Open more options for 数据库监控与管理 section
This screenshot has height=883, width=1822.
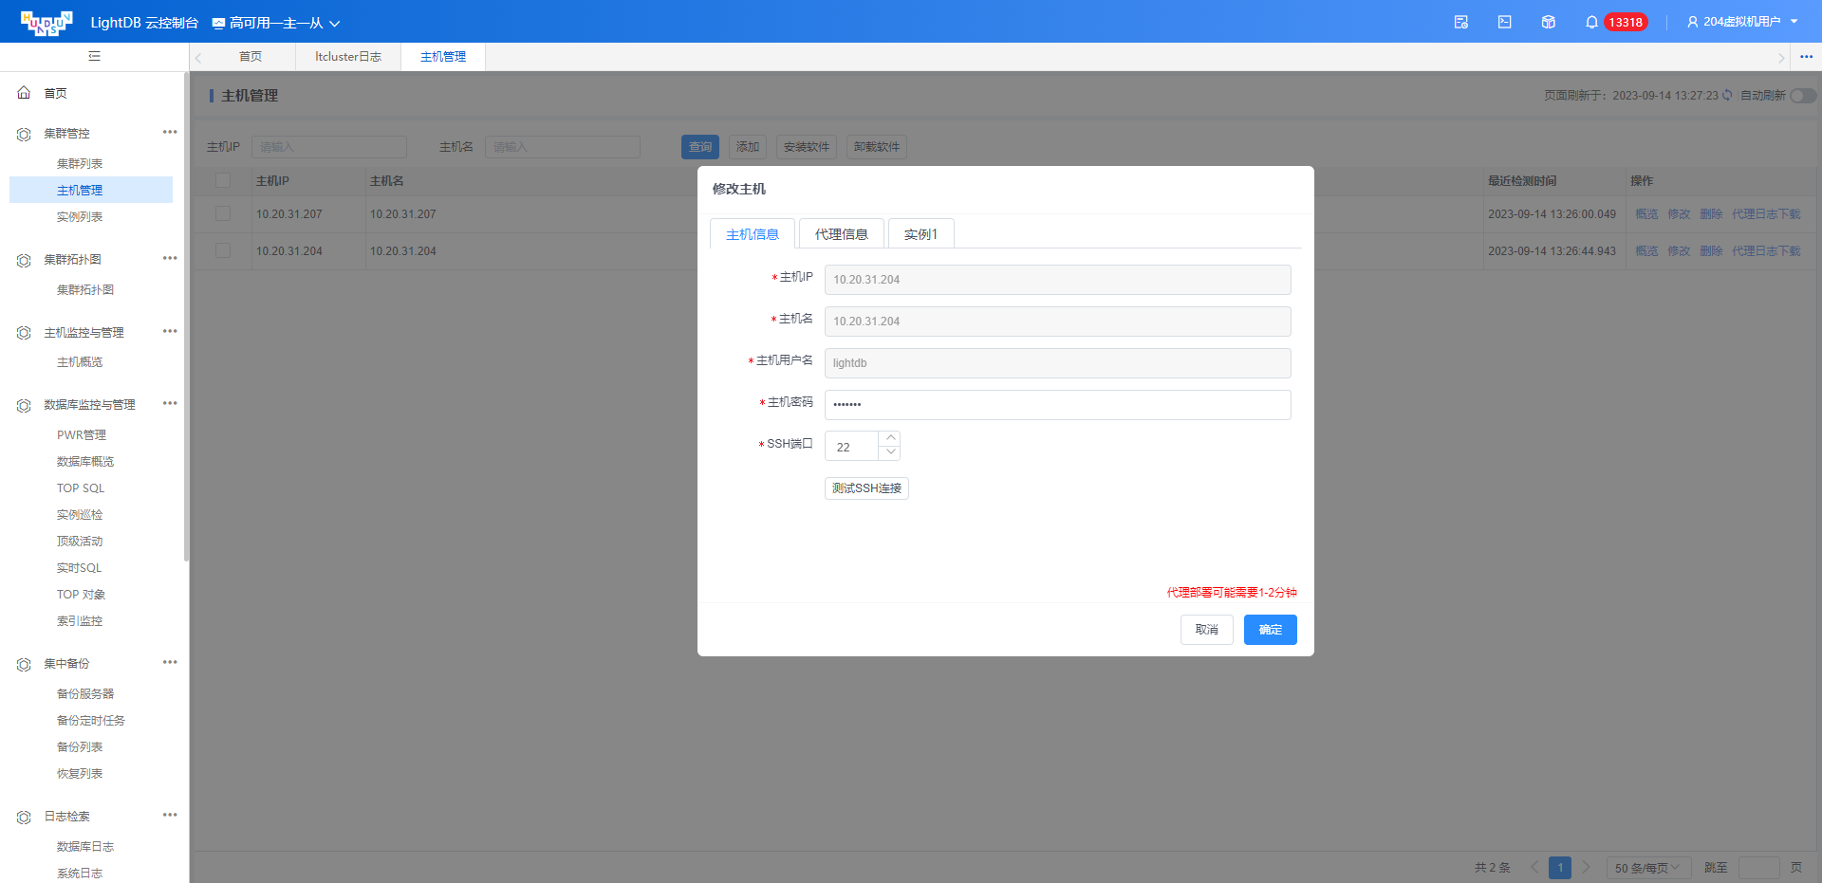coord(170,403)
